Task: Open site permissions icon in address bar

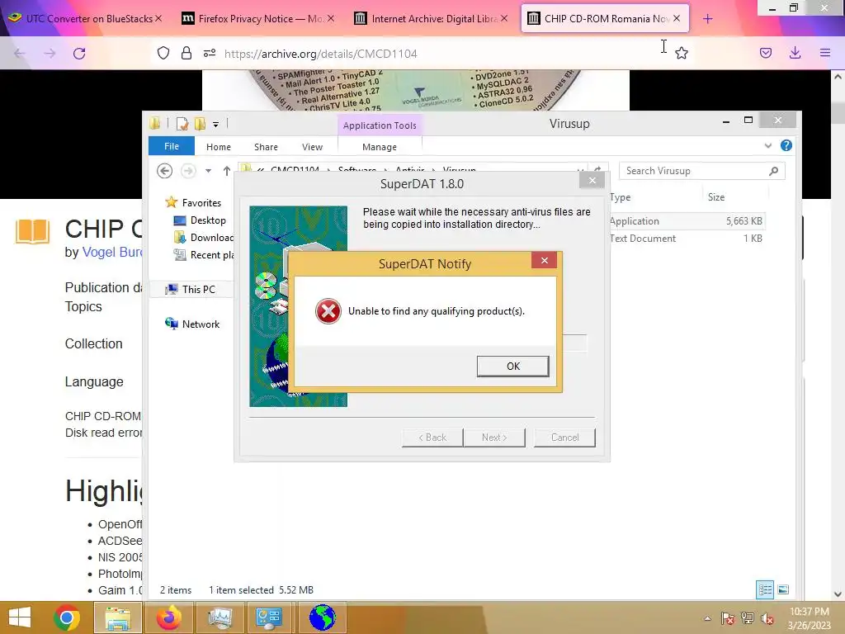Action: tap(209, 53)
